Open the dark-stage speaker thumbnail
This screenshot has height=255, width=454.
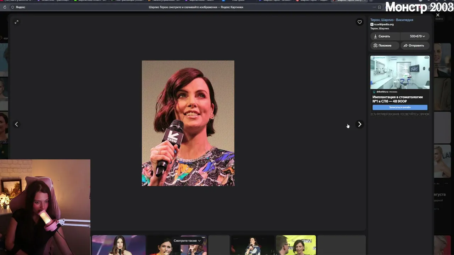pyautogui.click(x=252, y=245)
